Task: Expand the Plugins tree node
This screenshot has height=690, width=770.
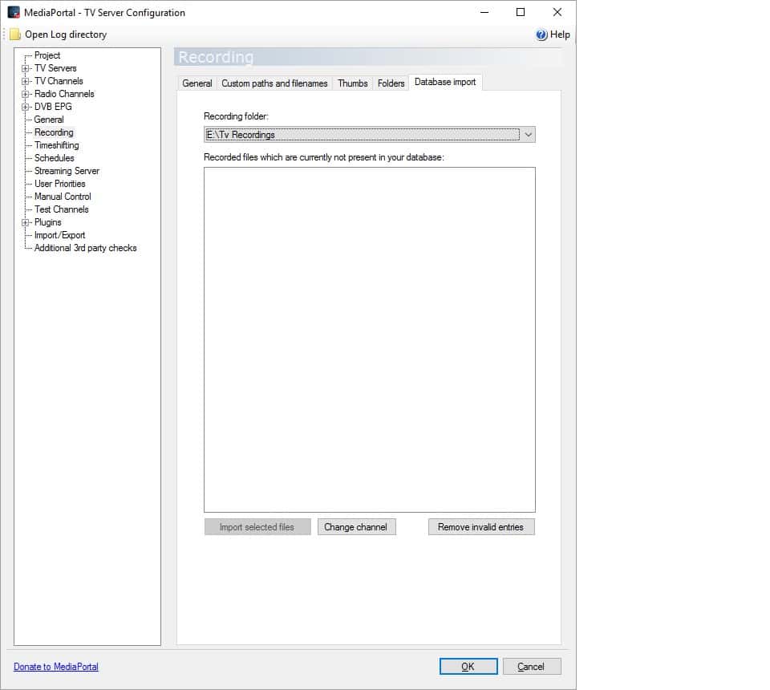Action: pos(26,223)
